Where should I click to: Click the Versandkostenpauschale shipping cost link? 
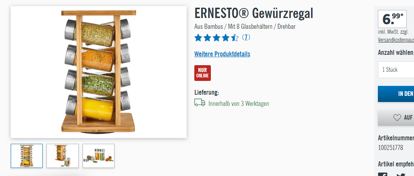396,40
